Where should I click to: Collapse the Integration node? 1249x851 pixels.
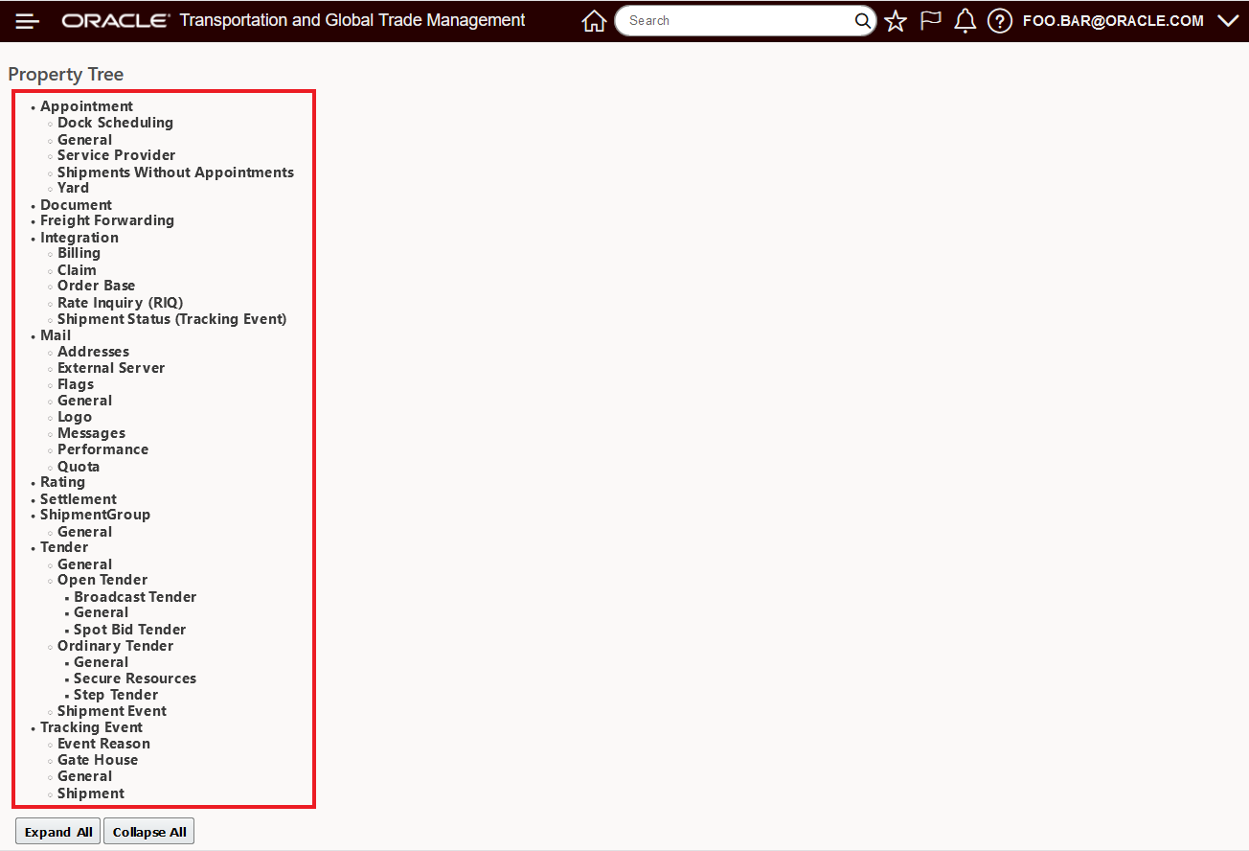[x=79, y=238]
